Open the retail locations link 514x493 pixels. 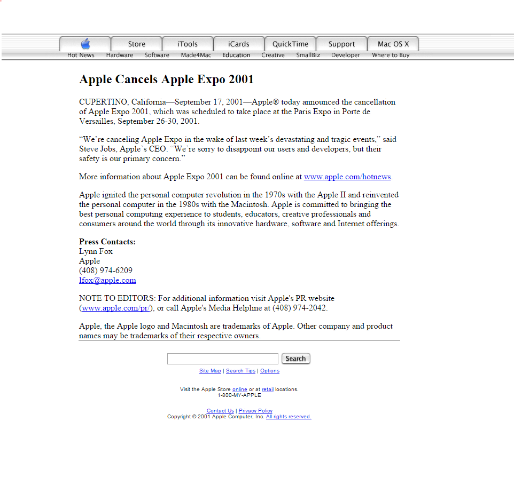click(268, 389)
